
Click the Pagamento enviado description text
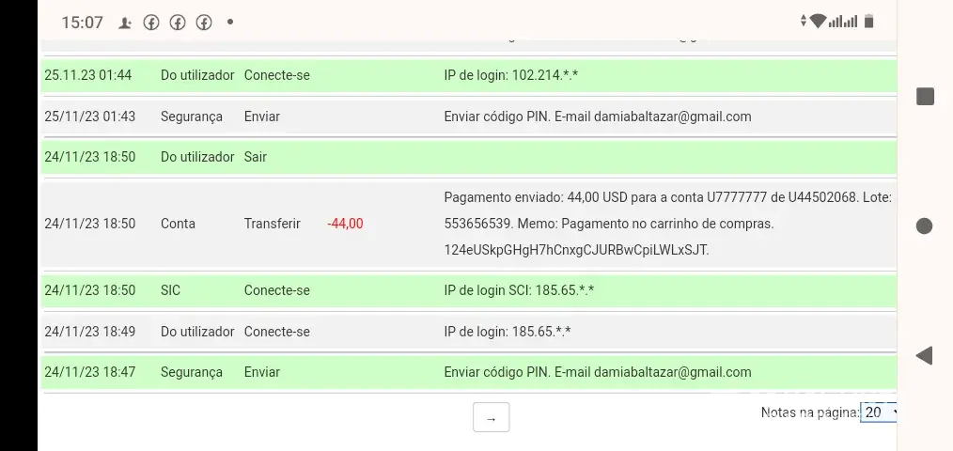tap(668, 224)
